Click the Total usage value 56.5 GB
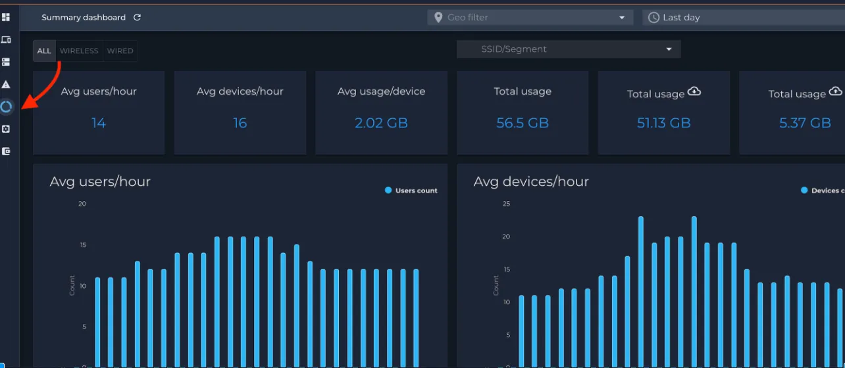The height and width of the screenshot is (368, 845). click(x=523, y=123)
